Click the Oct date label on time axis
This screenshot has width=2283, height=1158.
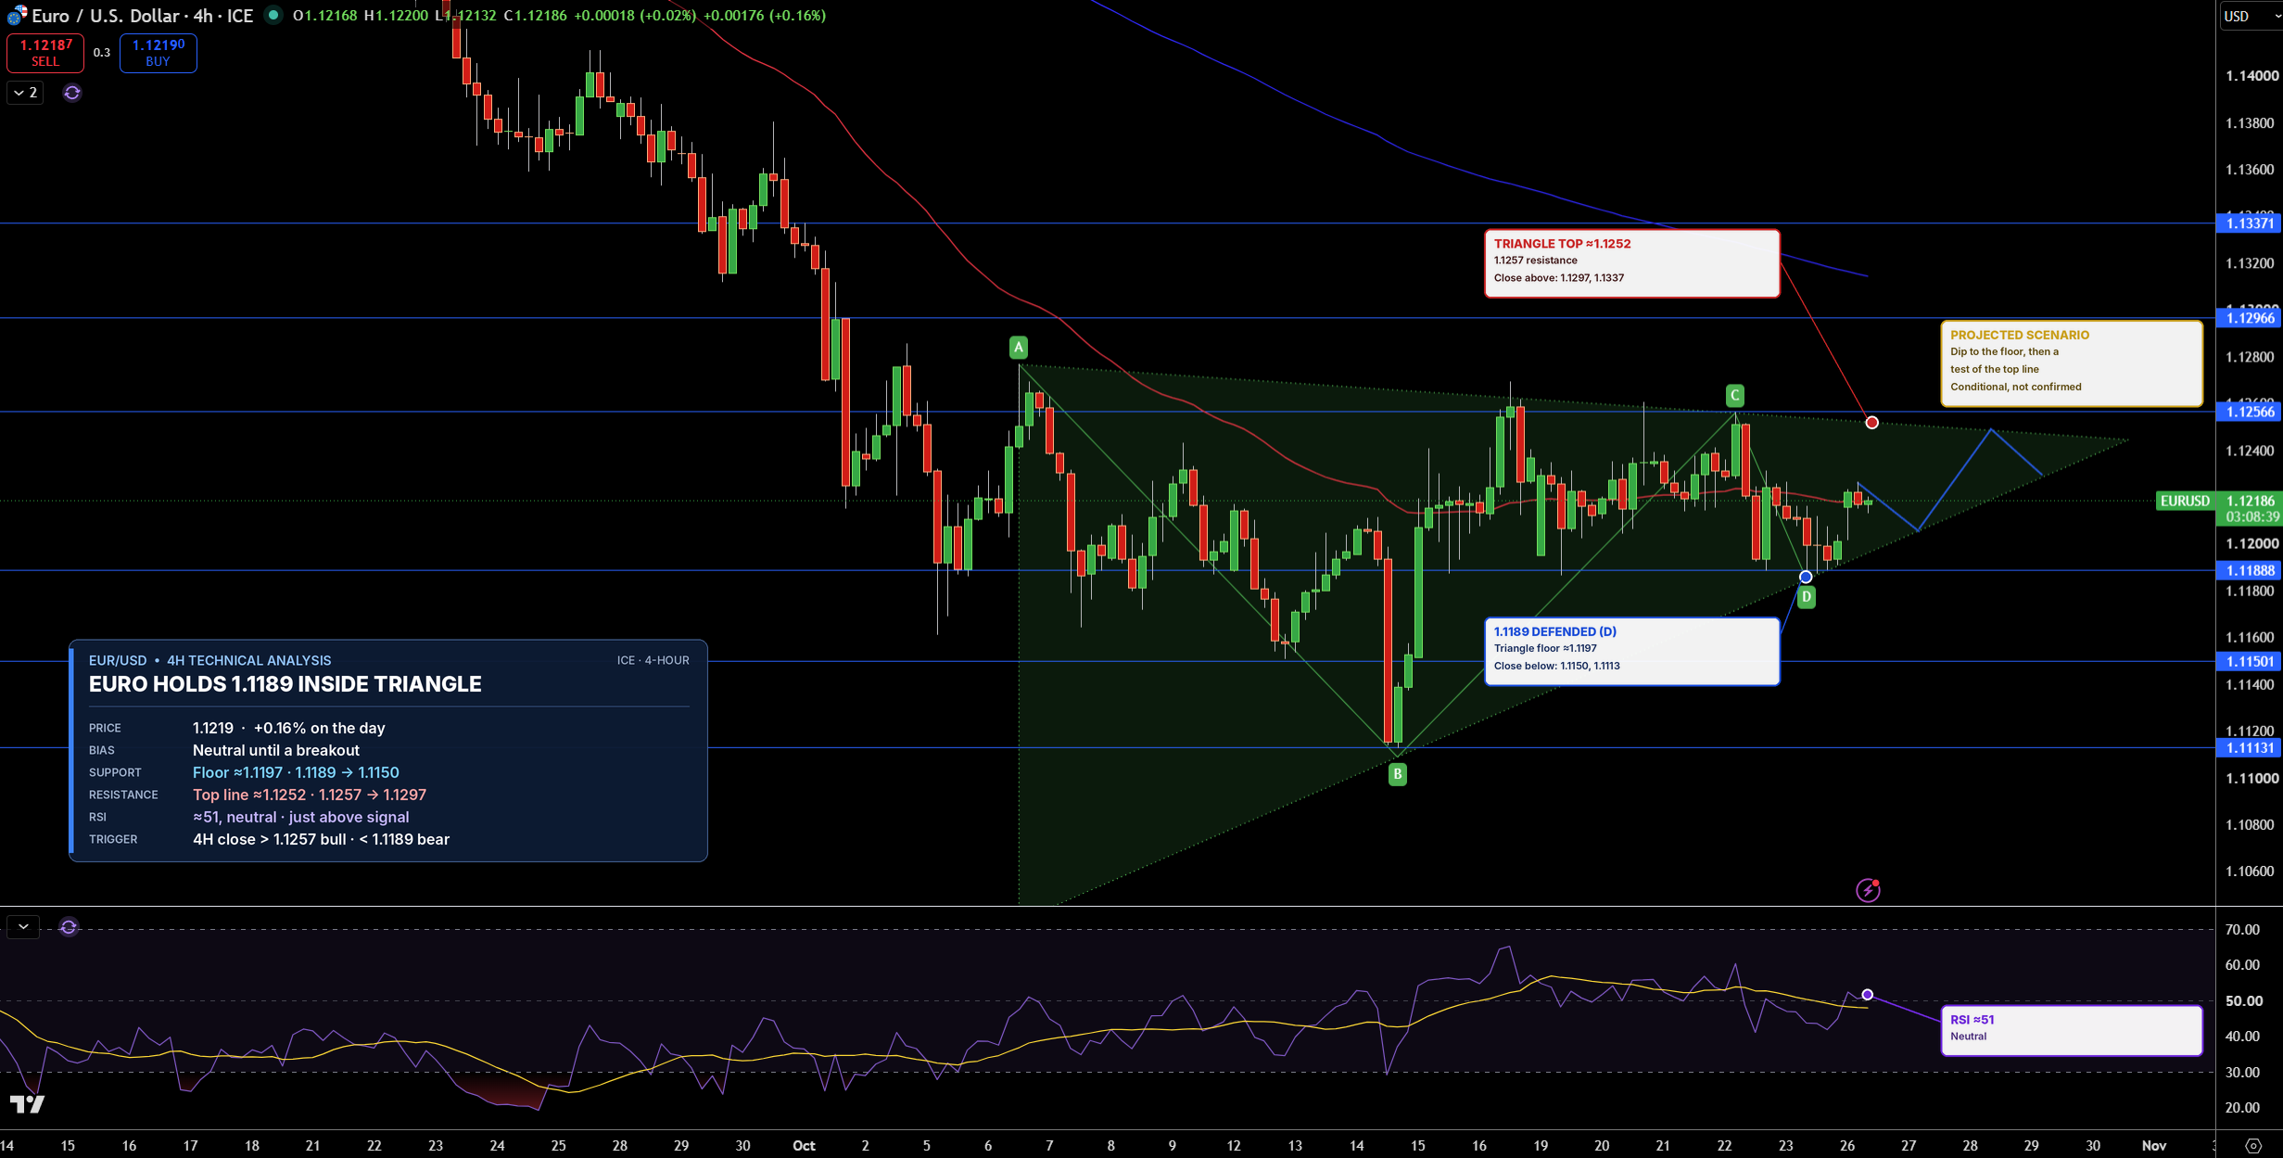804,1145
